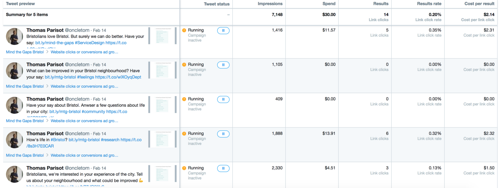Click the orange status icon on the "Bristolians, we're interested" row
The height and width of the screenshot is (188, 499).
(x=184, y=168)
